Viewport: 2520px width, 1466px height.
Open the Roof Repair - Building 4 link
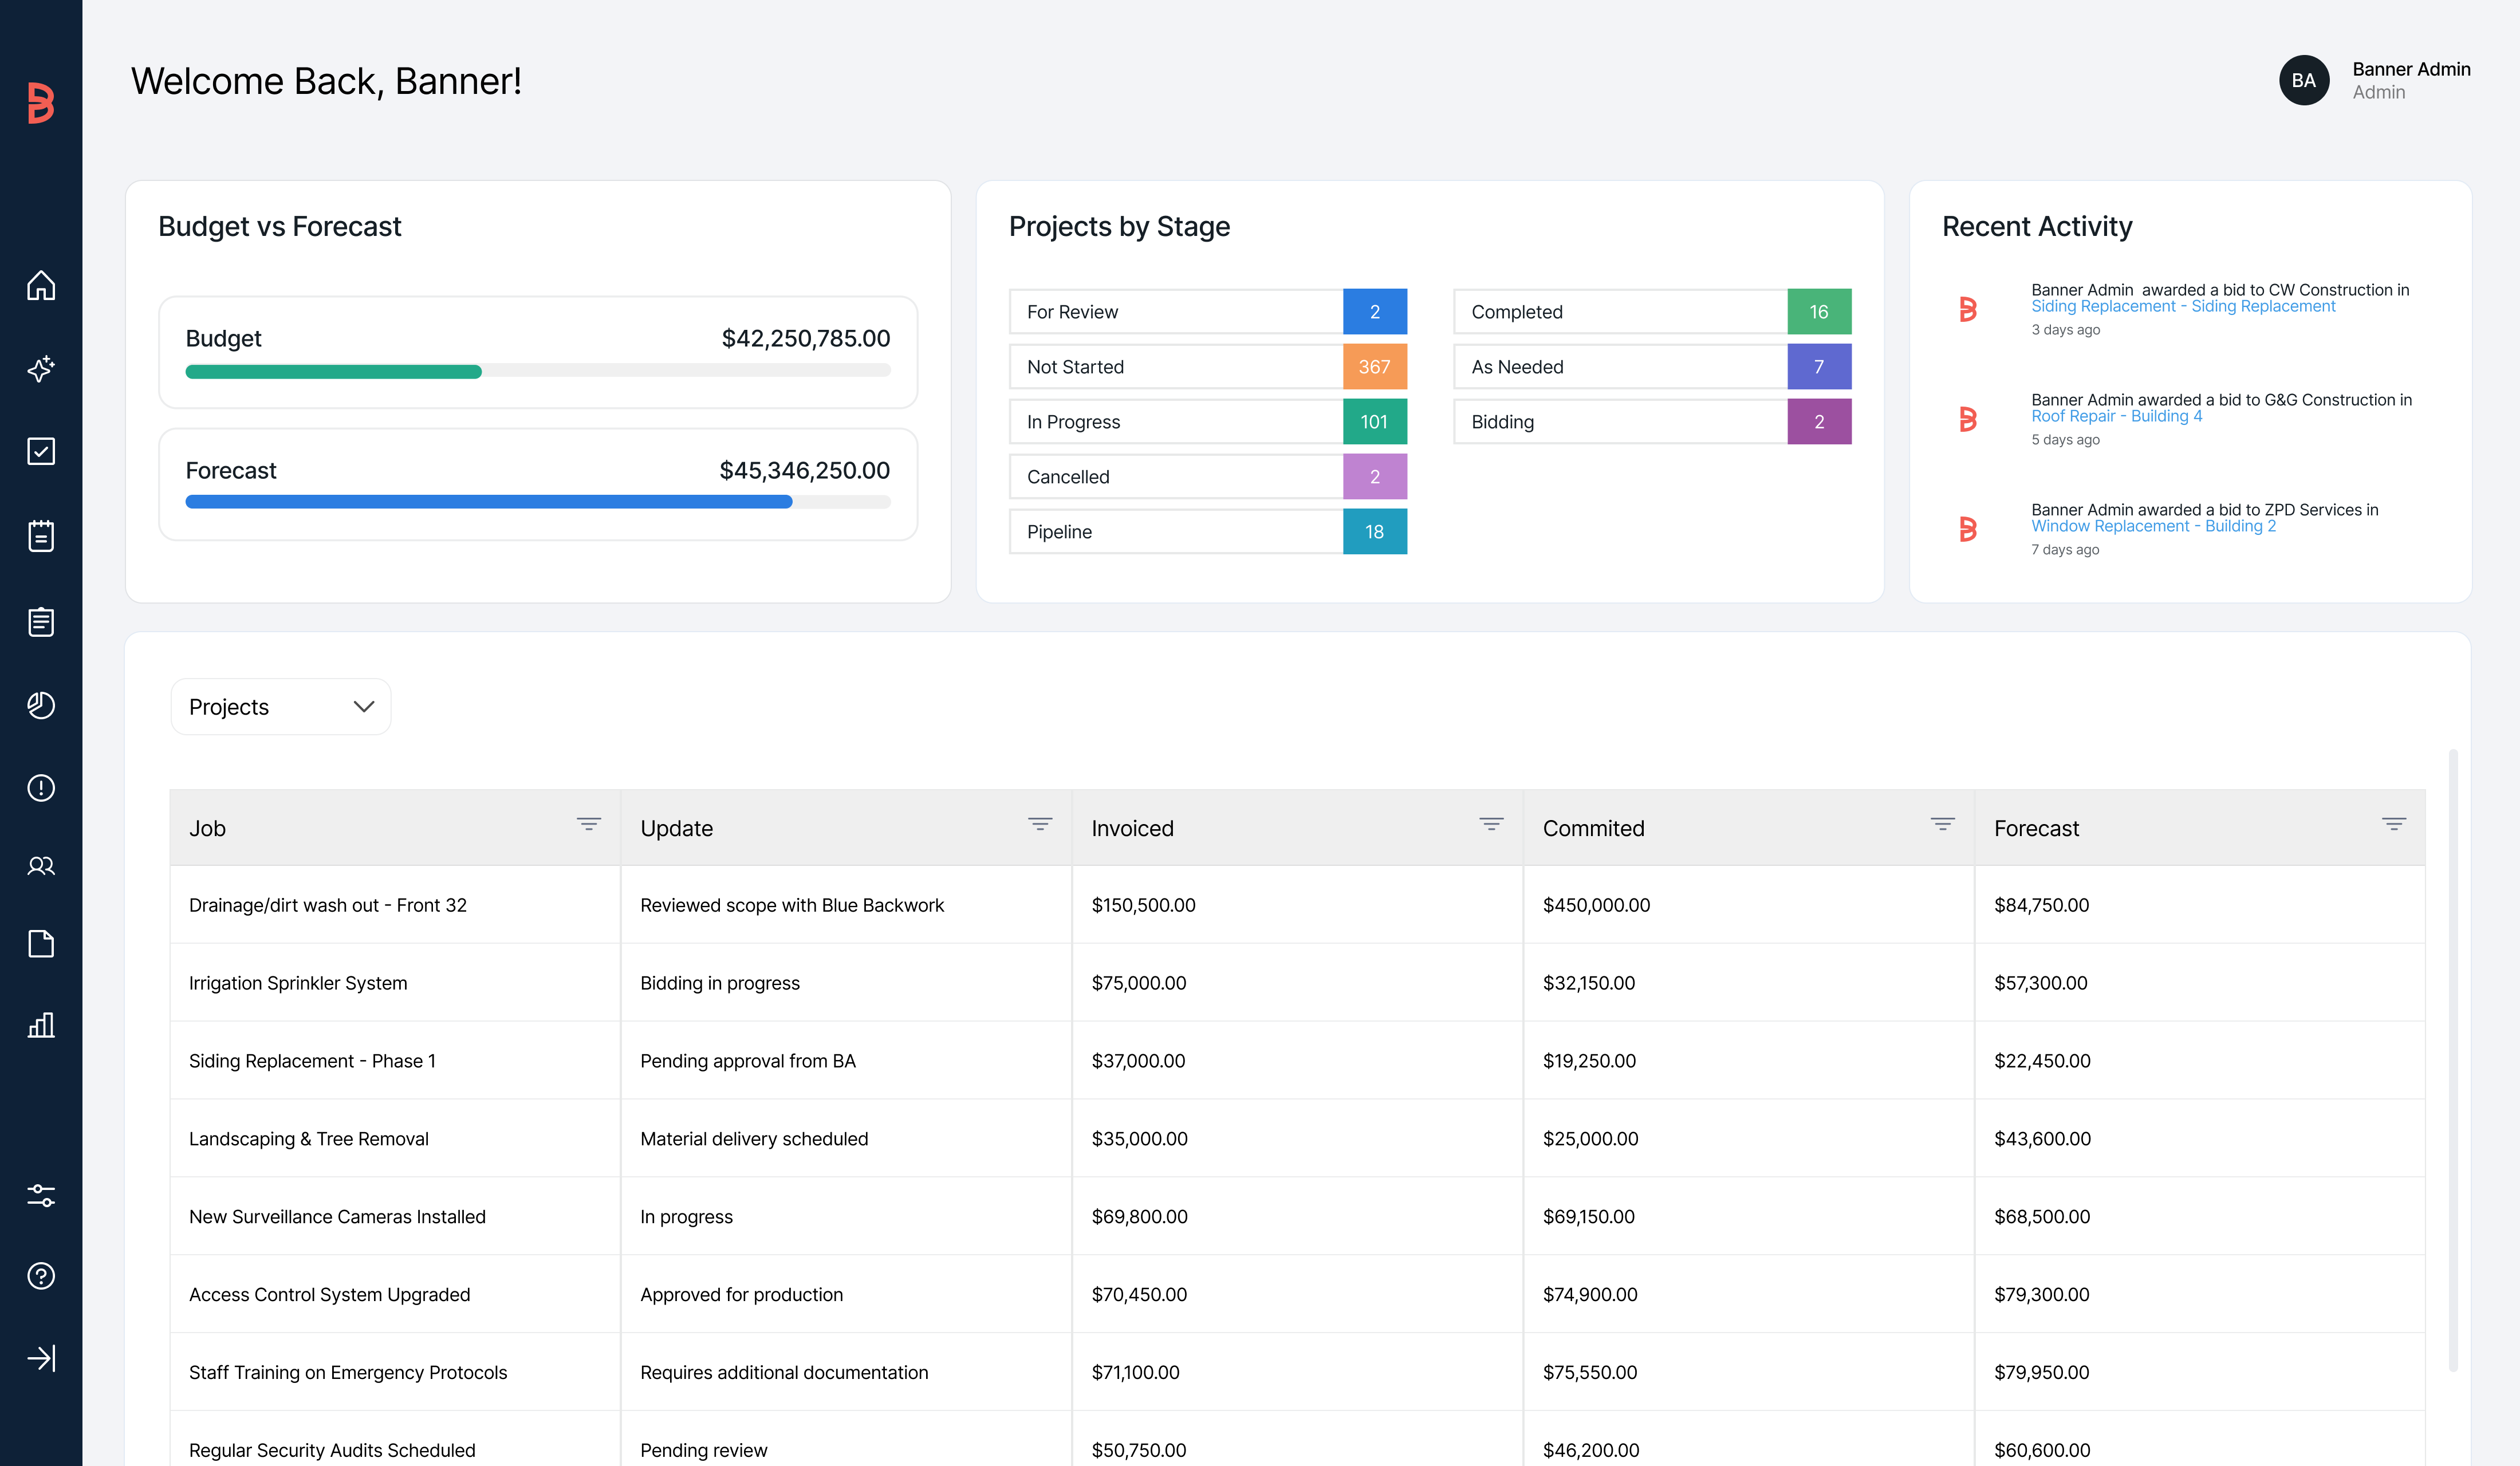tap(2116, 417)
